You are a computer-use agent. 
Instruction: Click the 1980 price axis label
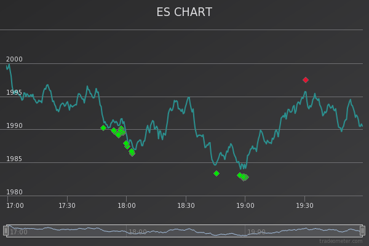pos(14,192)
